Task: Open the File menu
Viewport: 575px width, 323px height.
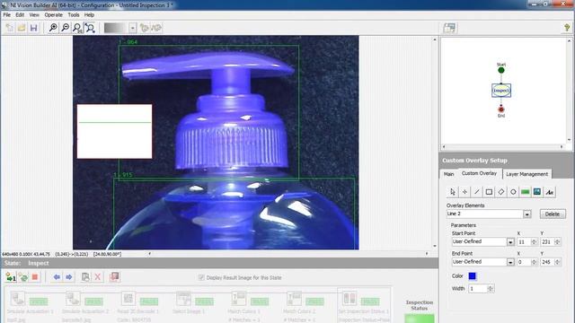Action: click(x=7, y=15)
